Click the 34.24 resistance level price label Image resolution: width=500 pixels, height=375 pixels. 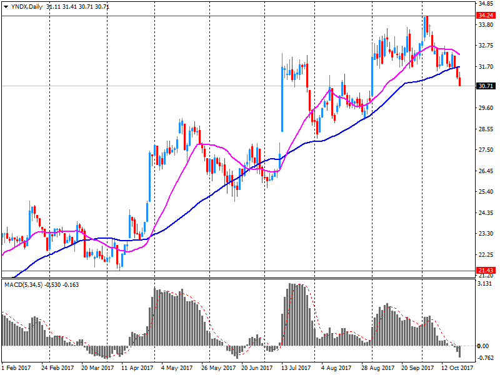(486, 16)
